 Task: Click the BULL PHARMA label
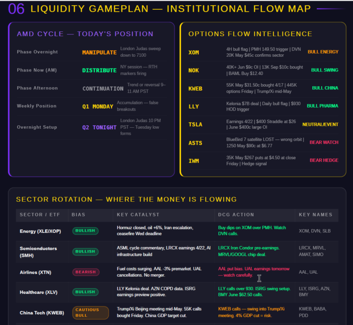323,106
